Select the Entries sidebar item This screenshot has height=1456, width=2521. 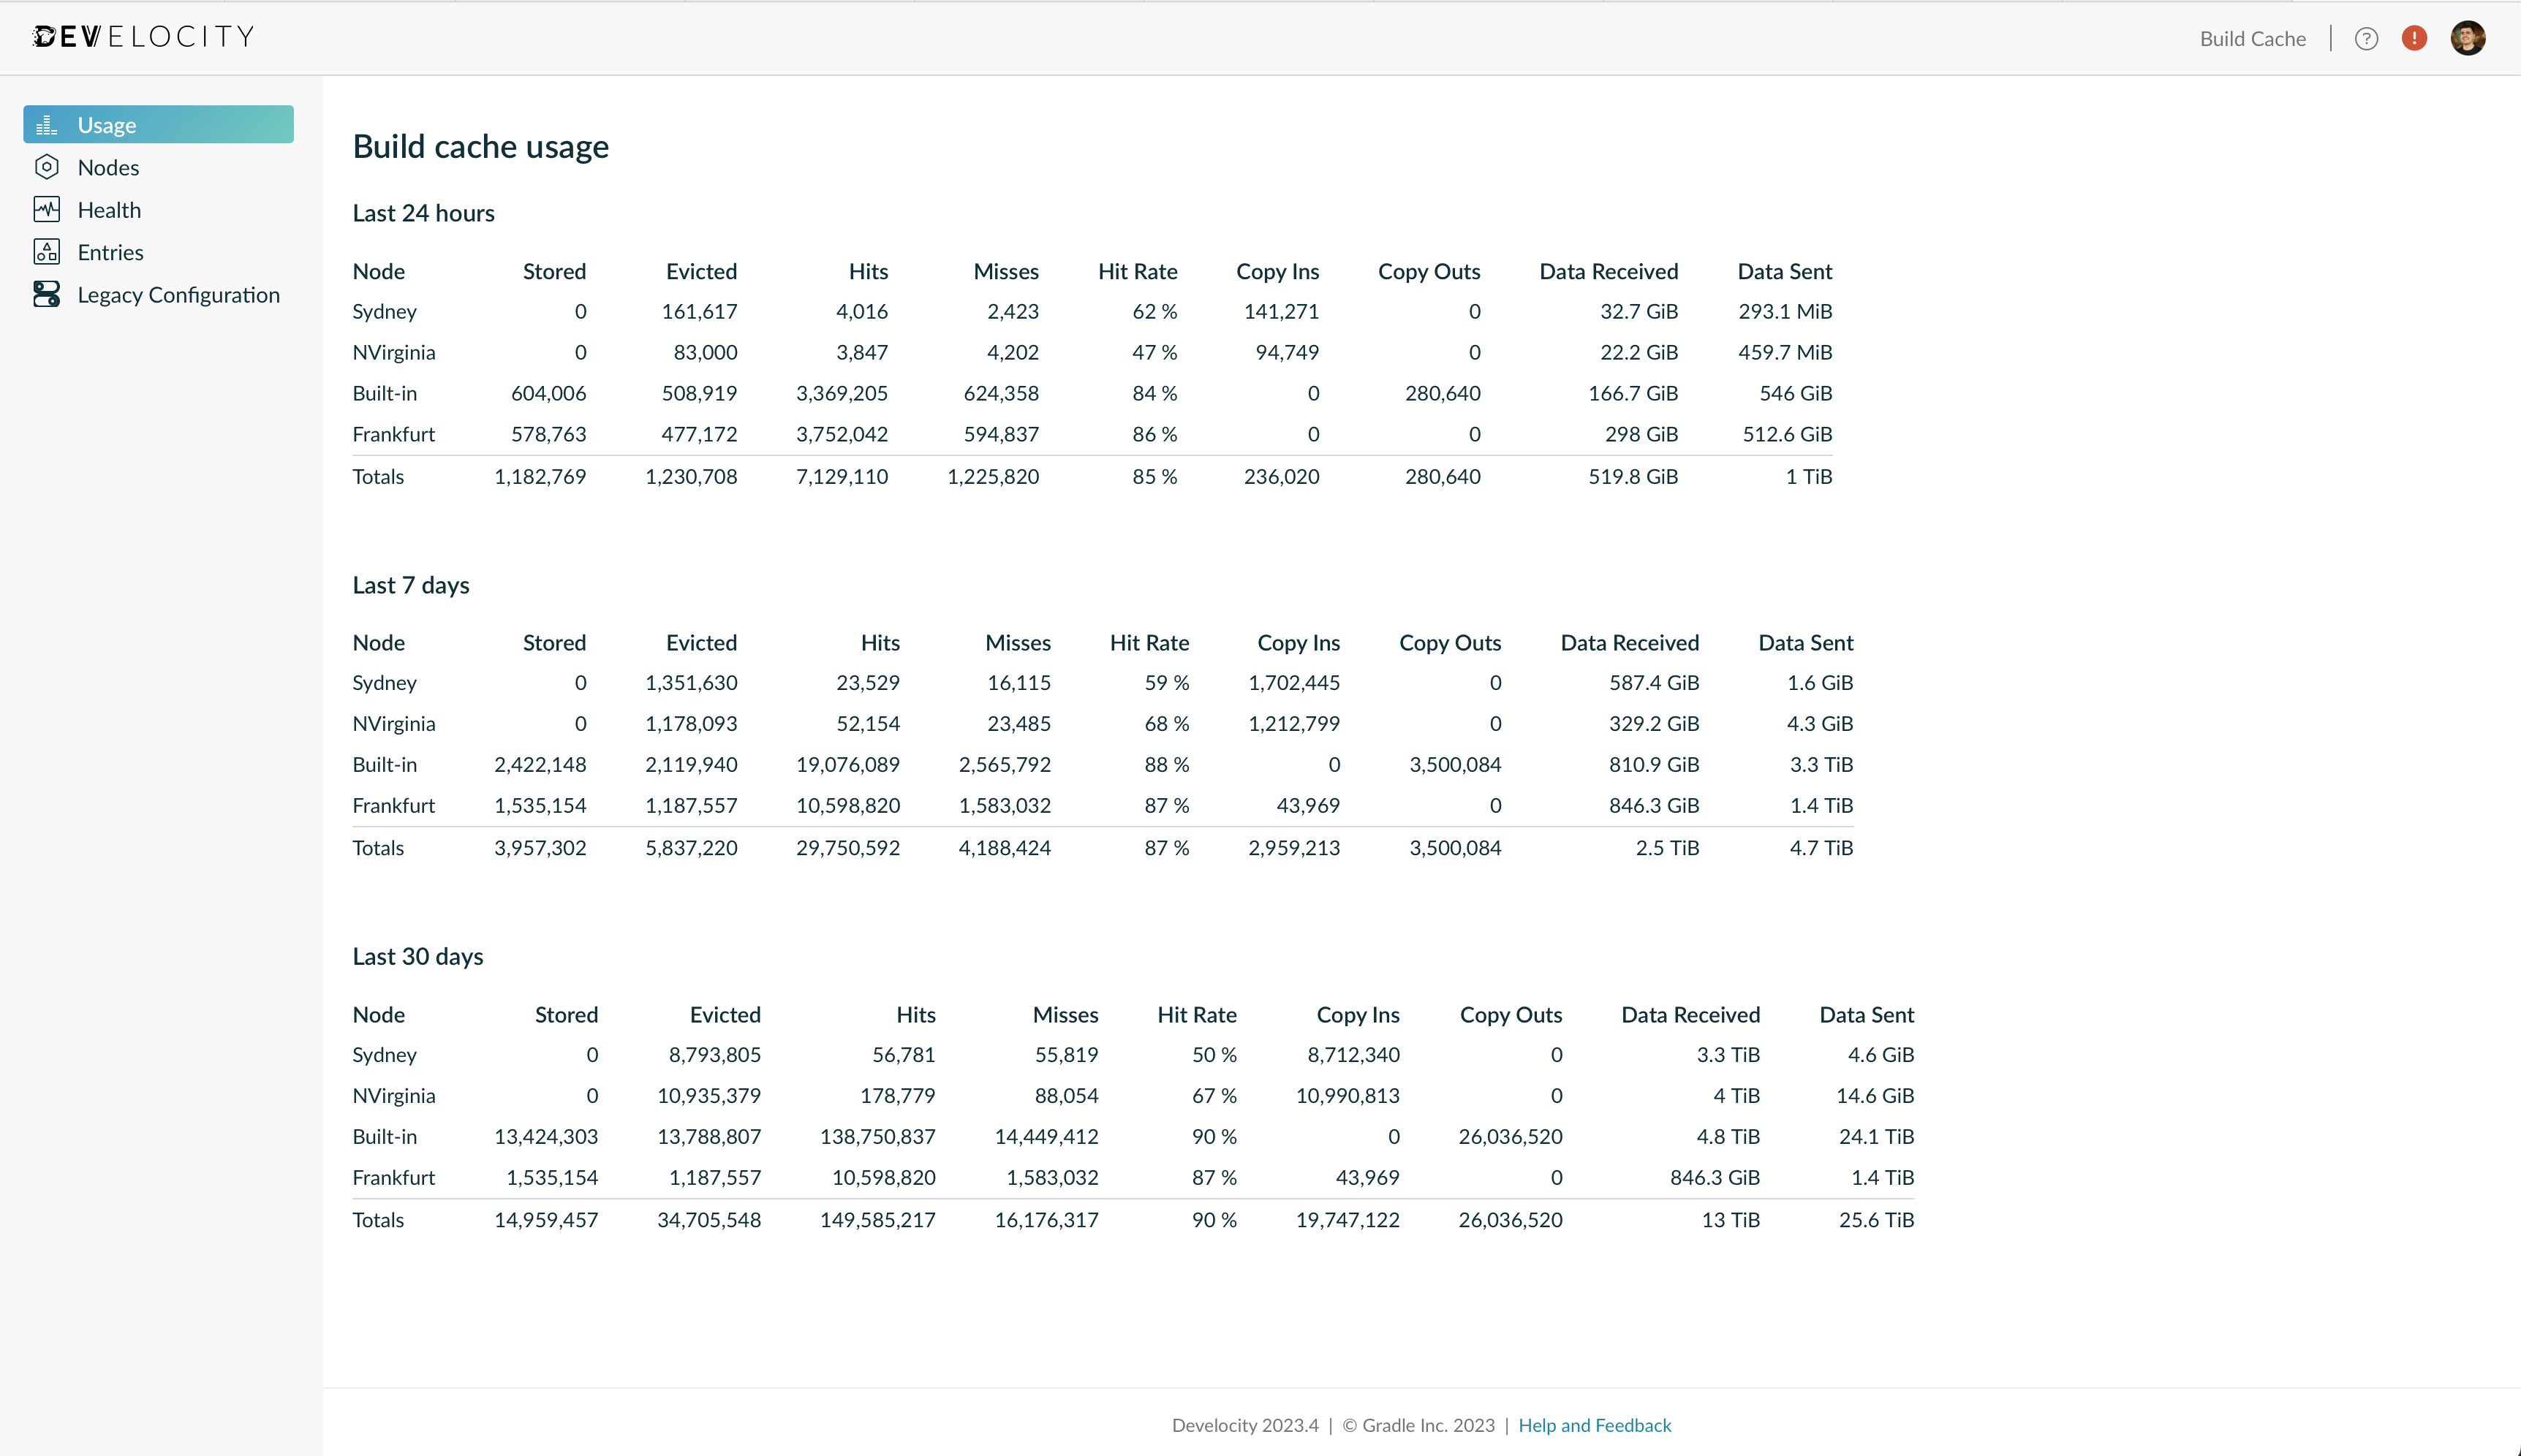click(x=111, y=251)
